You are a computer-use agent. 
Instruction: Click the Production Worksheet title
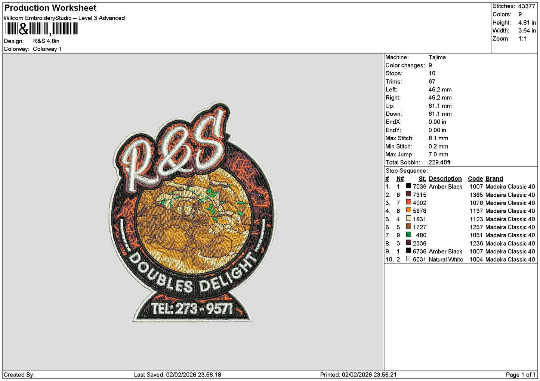tap(50, 8)
